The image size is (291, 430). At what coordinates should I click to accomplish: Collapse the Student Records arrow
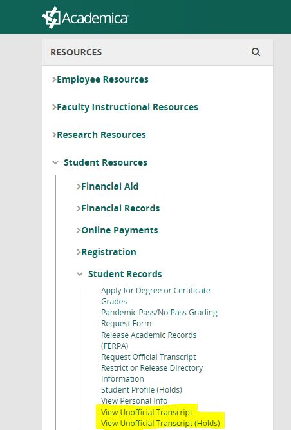click(80, 274)
